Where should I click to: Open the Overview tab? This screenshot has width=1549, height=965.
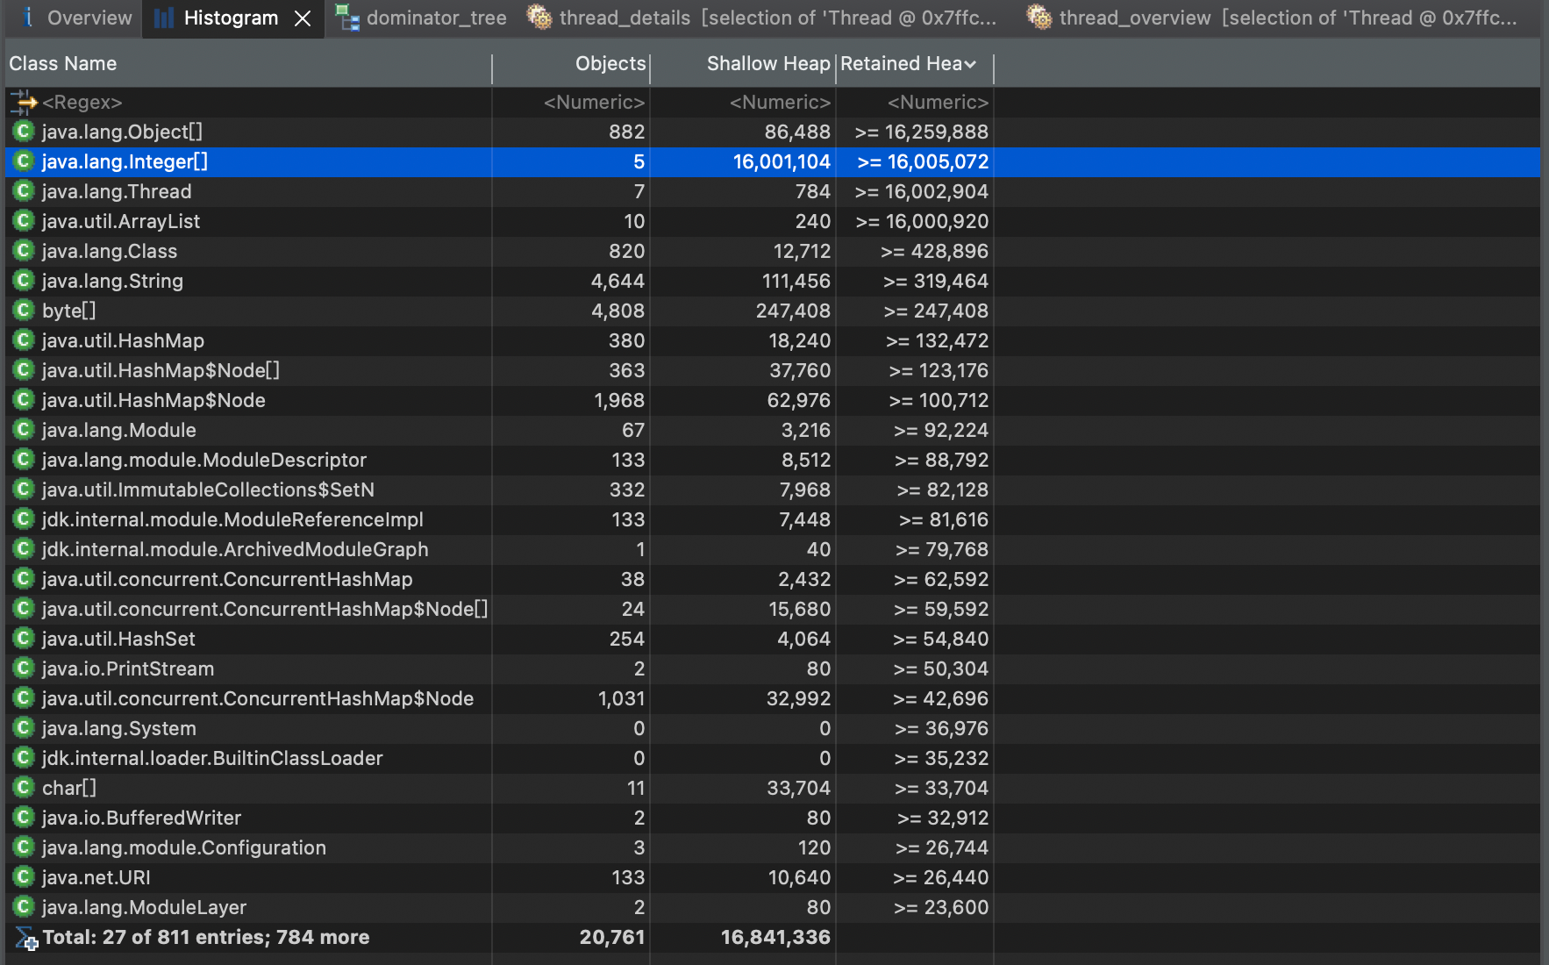click(76, 18)
